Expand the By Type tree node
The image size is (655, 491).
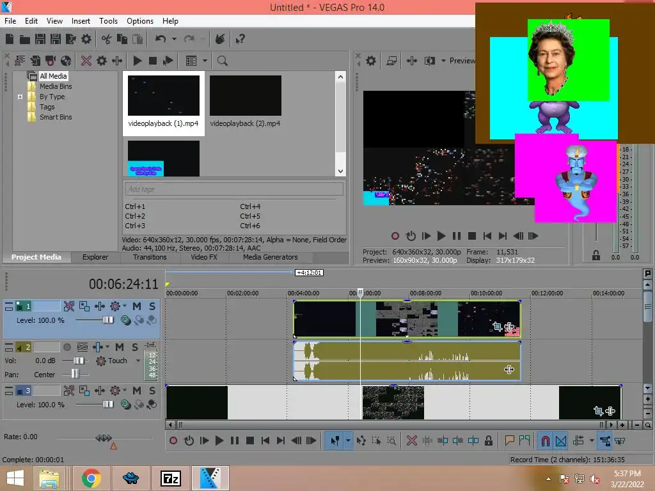(x=20, y=97)
